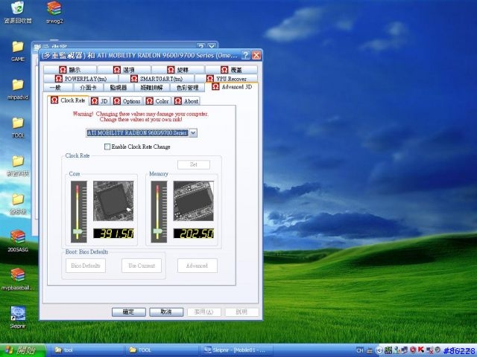This screenshot has width=477, height=357.
Task: Click the Kaspersky K tray icon
Action: coord(420,350)
